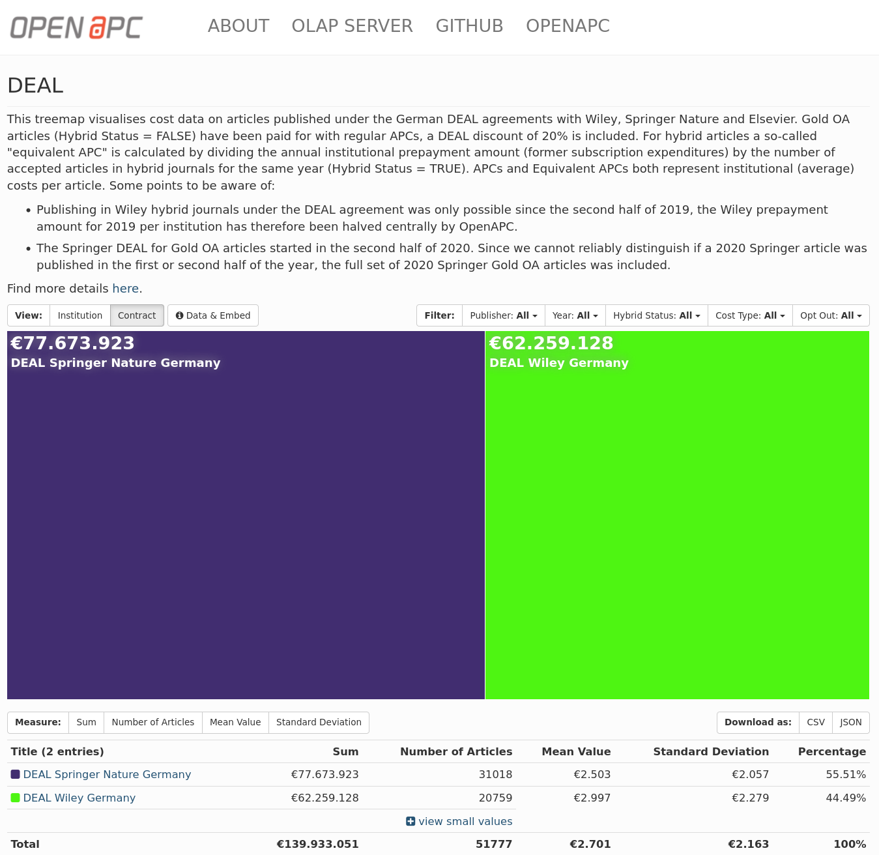Click the purple Springer Nature legend square
Screen dimensions: 879x855
16,774
